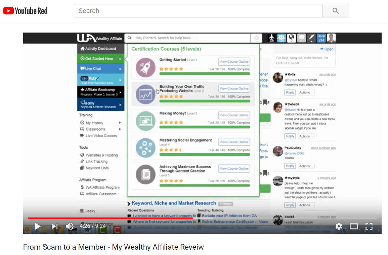The height and width of the screenshot is (255, 388).
Task: Click the Wealthy Affiliate logo
Action: click(x=99, y=38)
